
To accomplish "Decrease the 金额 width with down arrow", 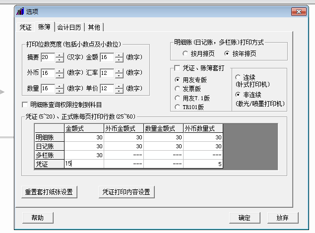I will coord(119,59).
